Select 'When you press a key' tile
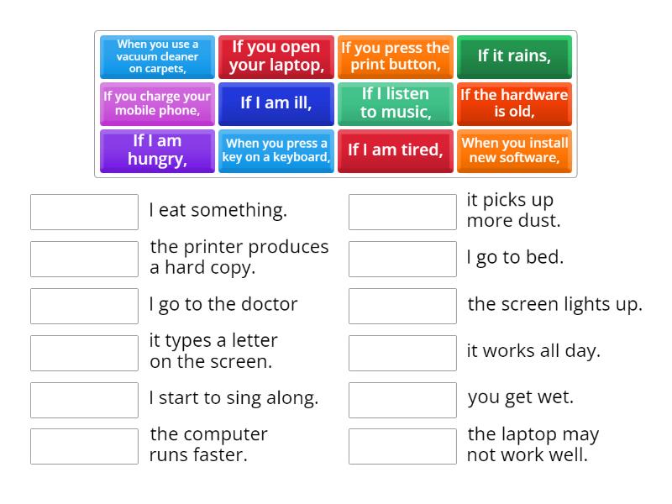 pos(276,150)
